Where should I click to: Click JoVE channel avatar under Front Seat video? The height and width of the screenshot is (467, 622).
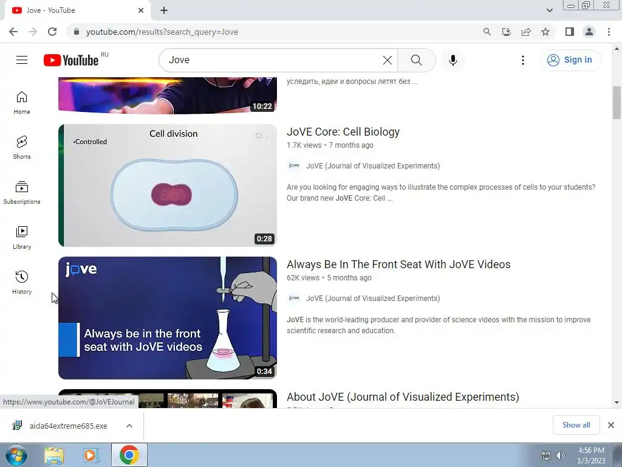(294, 299)
